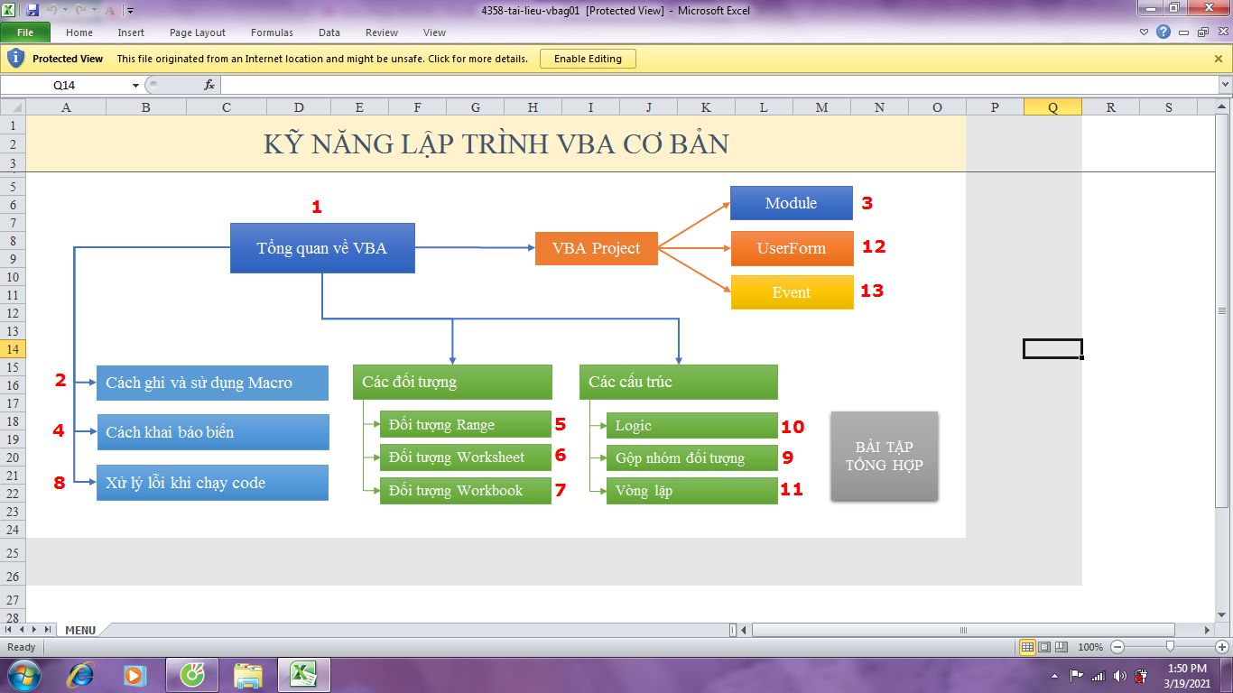
Task: Click the Select All corner button
Action: 13,106
